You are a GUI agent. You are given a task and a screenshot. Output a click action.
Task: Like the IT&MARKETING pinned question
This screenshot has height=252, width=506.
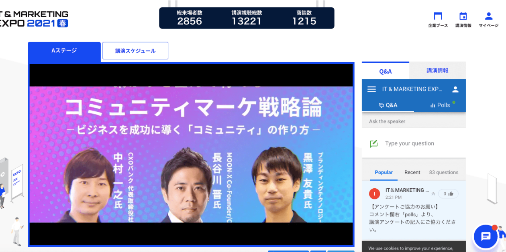[448, 194]
